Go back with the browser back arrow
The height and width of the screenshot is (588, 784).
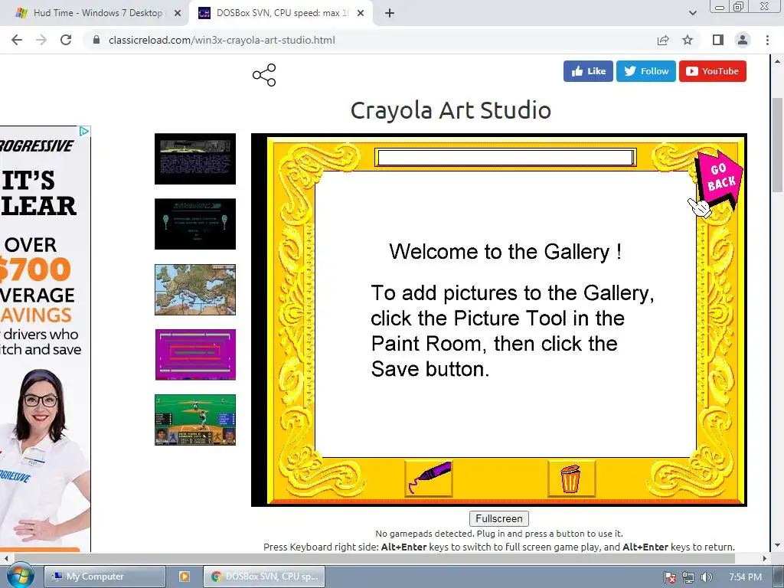tap(17, 40)
